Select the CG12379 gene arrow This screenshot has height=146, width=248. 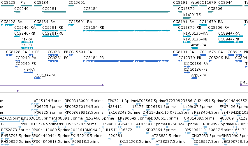(x=180, y=12)
